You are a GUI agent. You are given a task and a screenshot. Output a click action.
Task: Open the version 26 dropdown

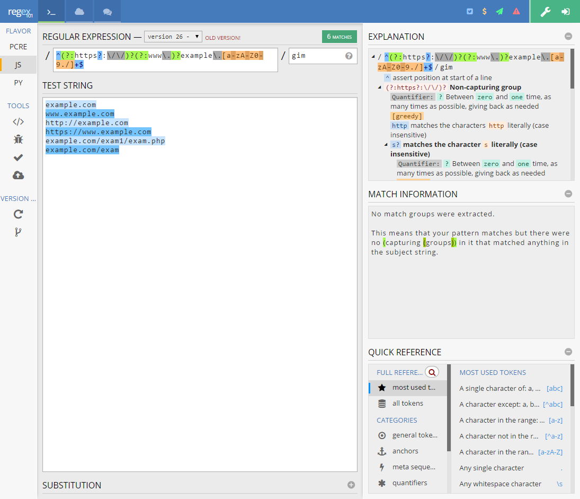[x=173, y=37]
